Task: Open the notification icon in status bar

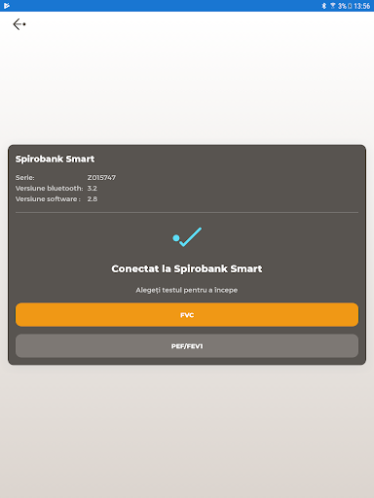Action: tap(7, 6)
